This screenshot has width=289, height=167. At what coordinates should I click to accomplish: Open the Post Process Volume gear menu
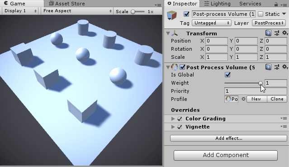[x=285, y=67]
